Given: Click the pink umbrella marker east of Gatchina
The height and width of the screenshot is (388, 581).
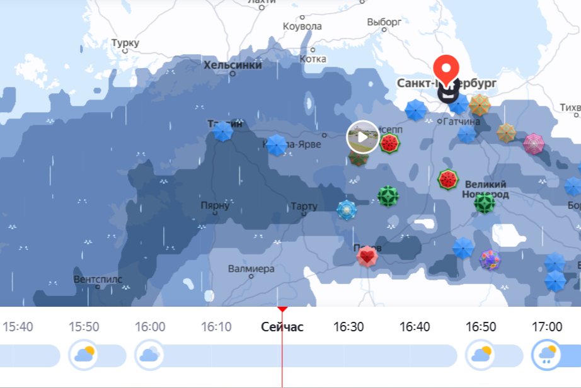Looking at the screenshot, I should [534, 143].
